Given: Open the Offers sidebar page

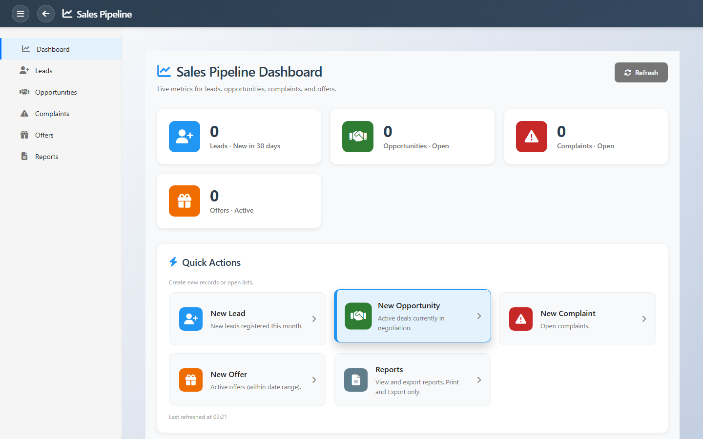Looking at the screenshot, I should pos(44,135).
